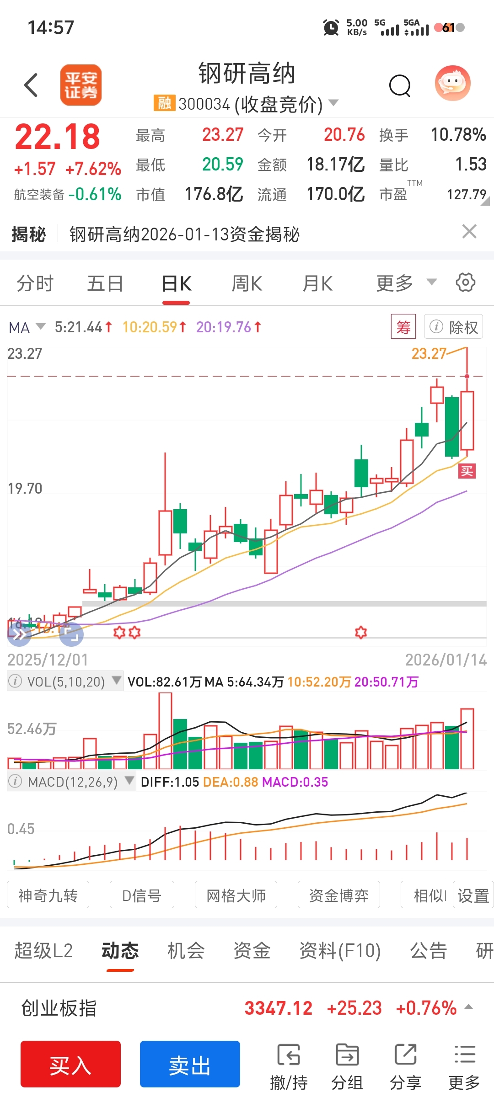Image resolution: width=494 pixels, height=1097 pixels.
Task: Tap the MA 20:19.76 readout
Action: (x=228, y=327)
